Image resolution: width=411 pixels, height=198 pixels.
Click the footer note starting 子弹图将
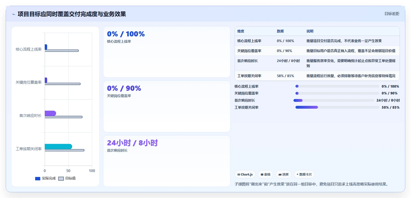click(x=311, y=184)
